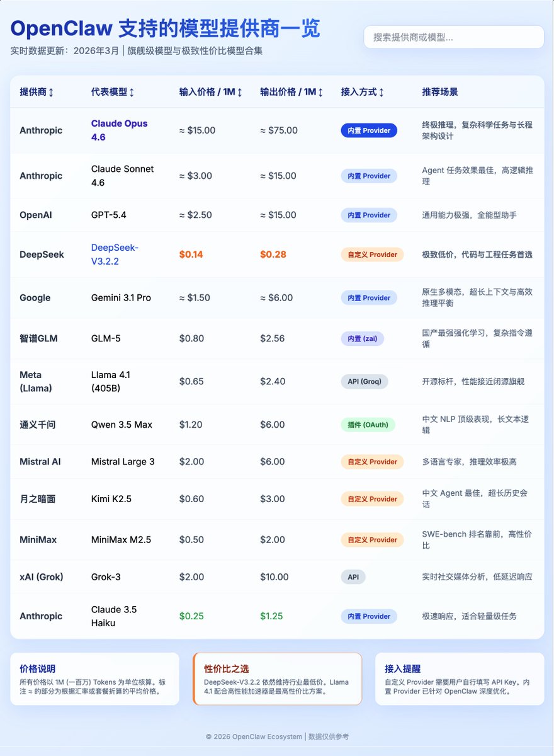Sort by 输出价格 / 1M column header
The width and height of the screenshot is (554, 756).
[x=292, y=92]
